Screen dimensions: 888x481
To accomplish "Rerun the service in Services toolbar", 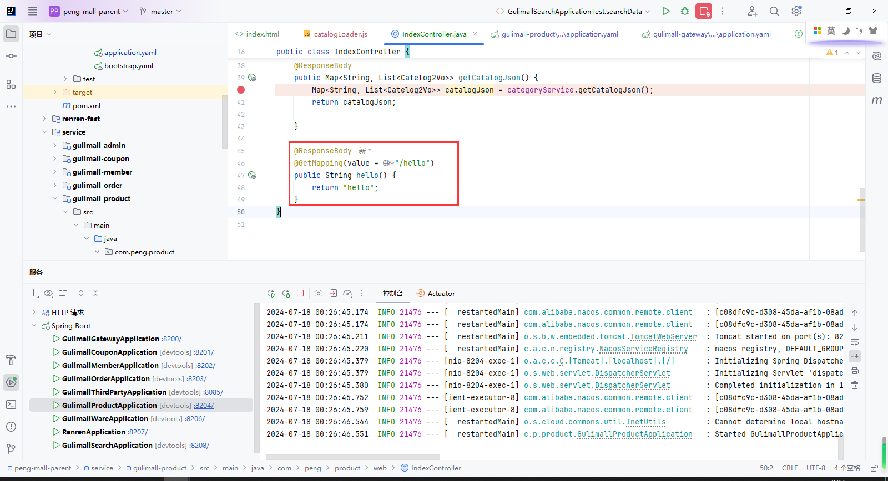I will (271, 294).
